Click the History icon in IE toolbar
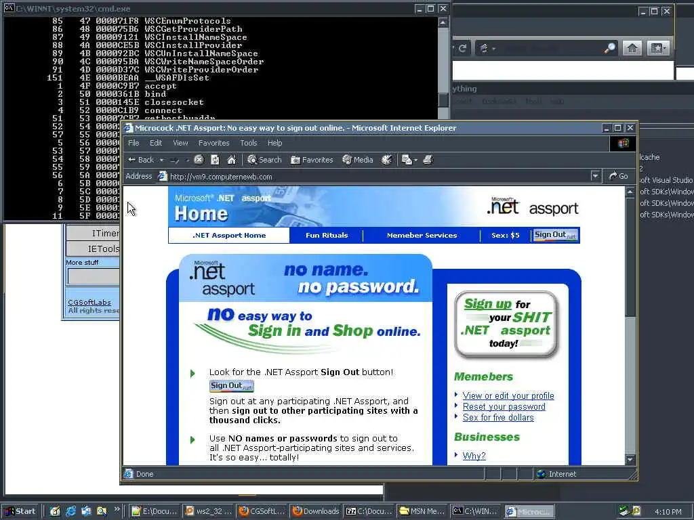694x520 pixels. (386, 160)
